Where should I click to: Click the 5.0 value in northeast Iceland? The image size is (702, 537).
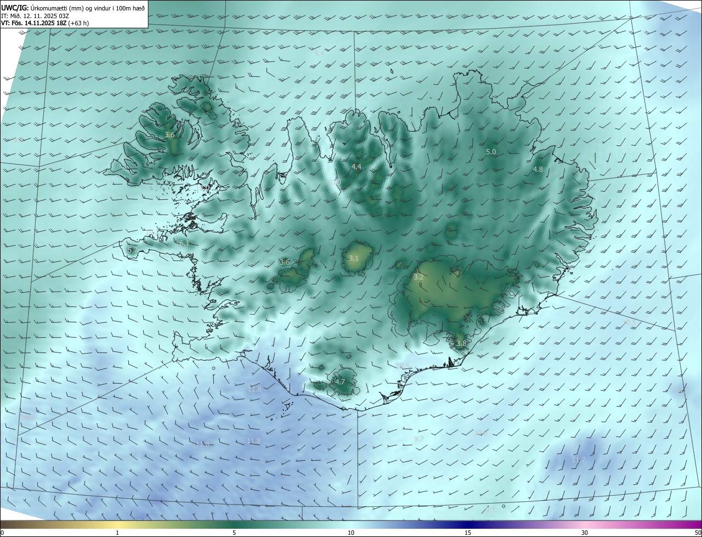[x=491, y=152]
